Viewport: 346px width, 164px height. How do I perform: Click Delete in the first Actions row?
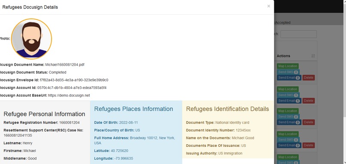309,77
